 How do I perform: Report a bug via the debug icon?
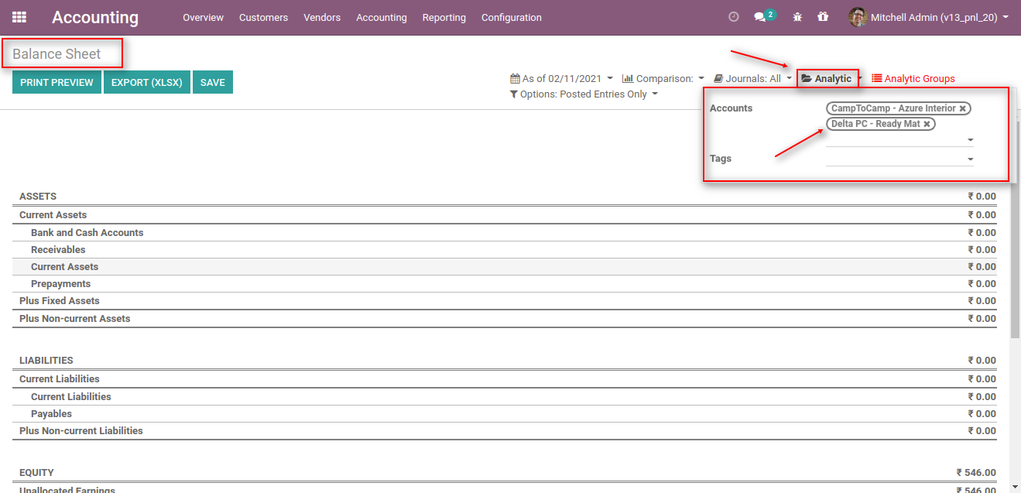pos(797,16)
